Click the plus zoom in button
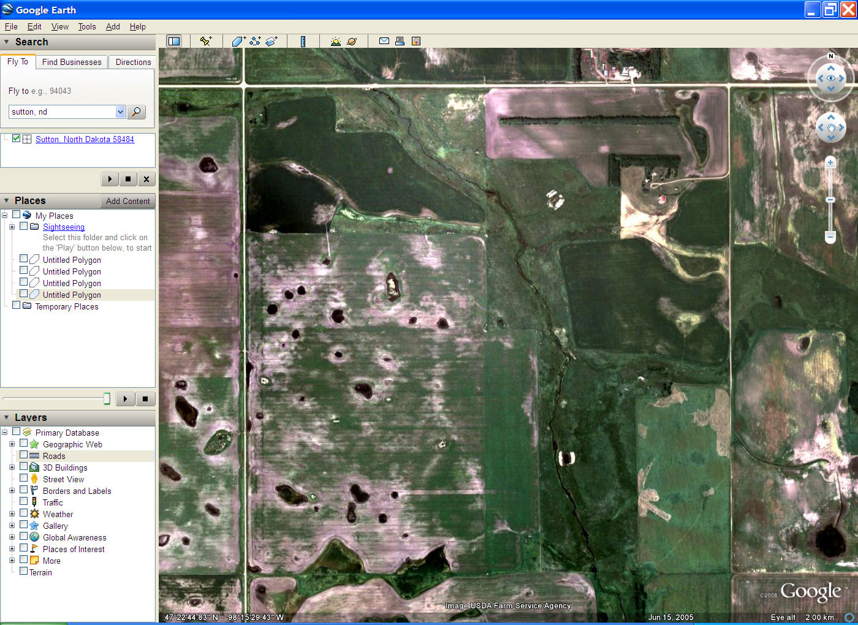This screenshot has width=858, height=625. (x=830, y=162)
